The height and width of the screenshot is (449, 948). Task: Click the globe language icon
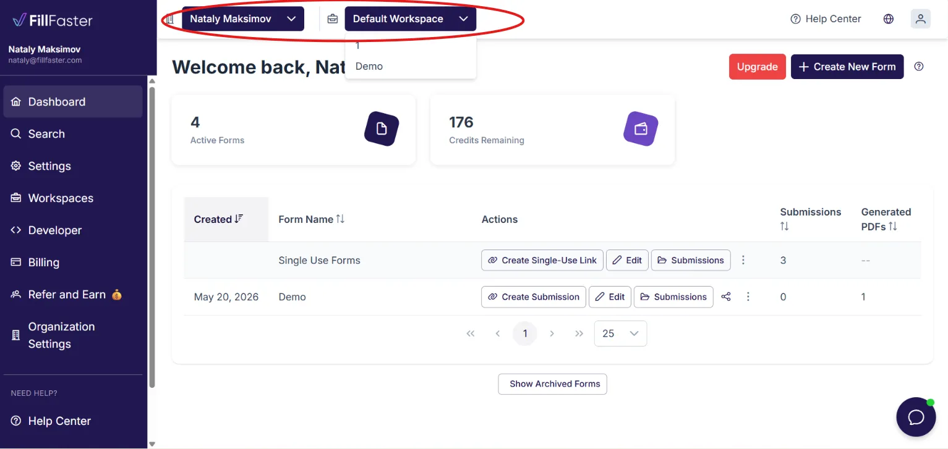889,19
